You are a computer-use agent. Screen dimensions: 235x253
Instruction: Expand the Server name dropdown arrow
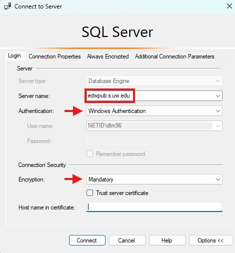click(x=218, y=96)
